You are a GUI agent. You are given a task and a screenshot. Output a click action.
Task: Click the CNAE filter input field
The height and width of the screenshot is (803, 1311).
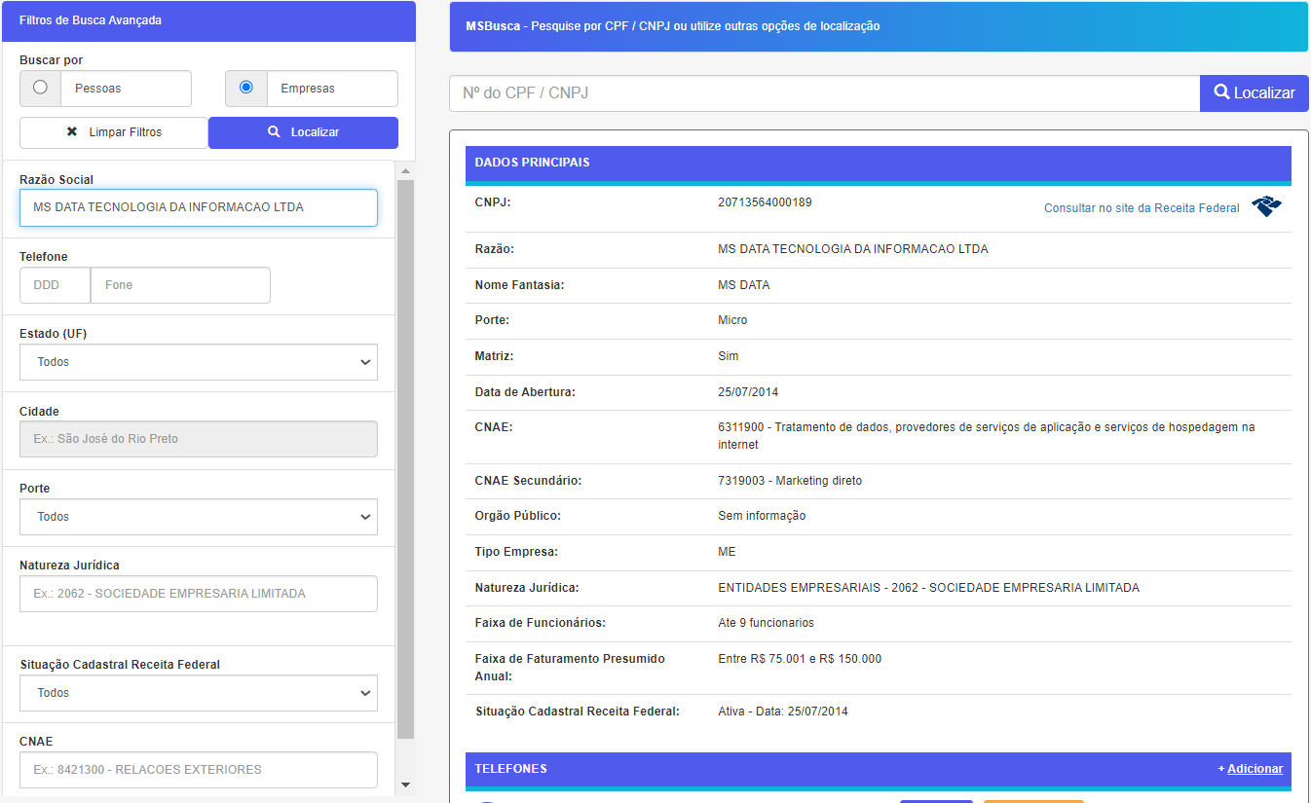pos(199,770)
